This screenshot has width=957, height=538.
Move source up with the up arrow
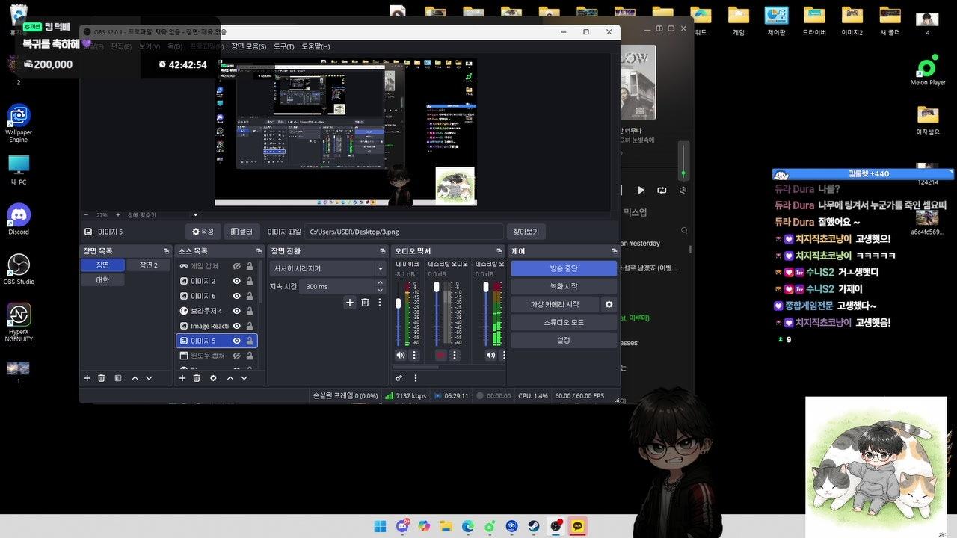tap(230, 378)
